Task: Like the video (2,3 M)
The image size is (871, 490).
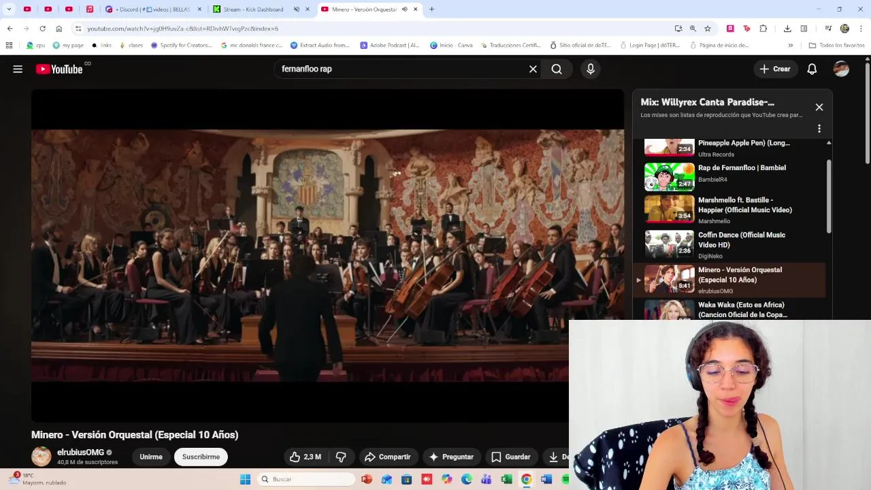Action: point(305,457)
